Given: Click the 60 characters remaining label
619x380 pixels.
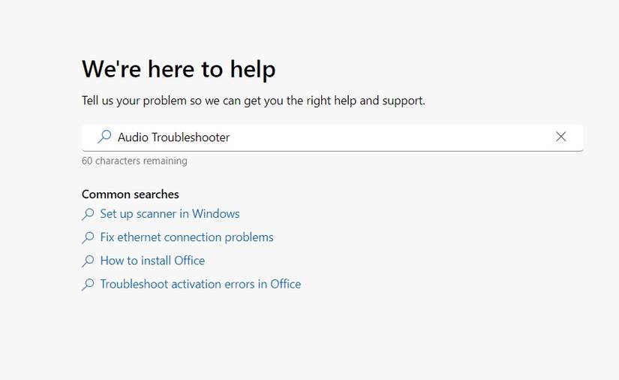Looking at the screenshot, I should click(134, 161).
